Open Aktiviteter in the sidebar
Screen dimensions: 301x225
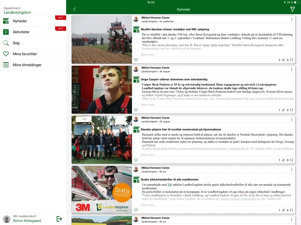[33, 32]
